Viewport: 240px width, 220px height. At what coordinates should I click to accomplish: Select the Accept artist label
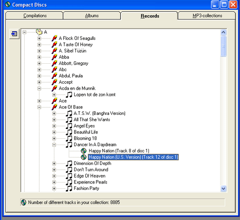(x=66, y=82)
